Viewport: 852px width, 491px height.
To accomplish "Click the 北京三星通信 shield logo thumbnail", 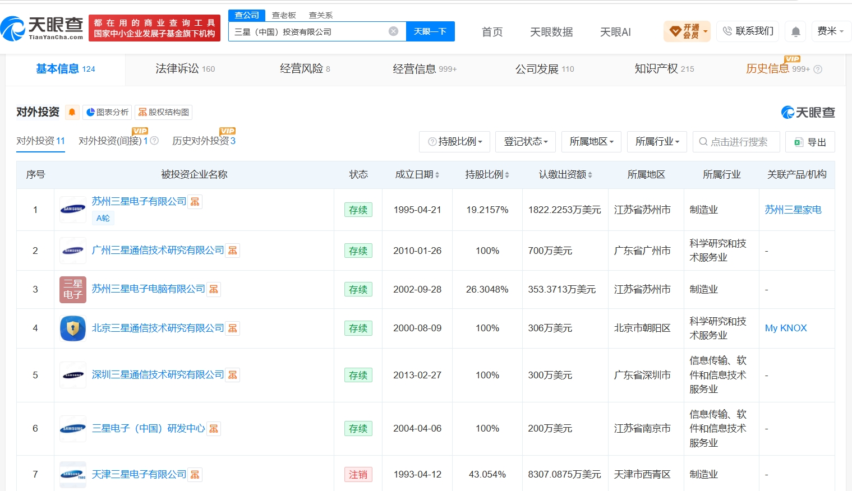I will pyautogui.click(x=73, y=328).
